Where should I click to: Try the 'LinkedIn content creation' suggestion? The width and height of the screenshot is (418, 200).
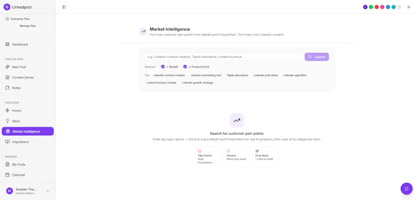(x=169, y=75)
